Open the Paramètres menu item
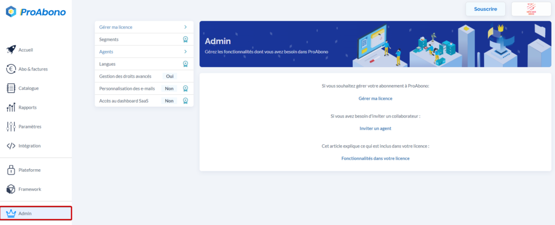 [30, 126]
